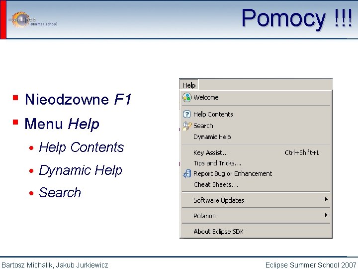Click the Help Contents slide bullet
The width and height of the screenshot is (358, 269).
point(81,147)
